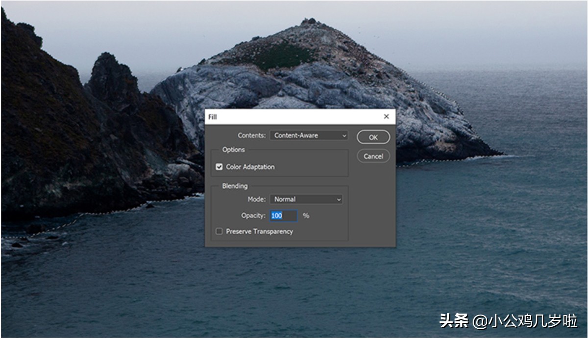This screenshot has height=339, width=588.
Task: Click the Mode label beside Normal
Action: coord(257,200)
